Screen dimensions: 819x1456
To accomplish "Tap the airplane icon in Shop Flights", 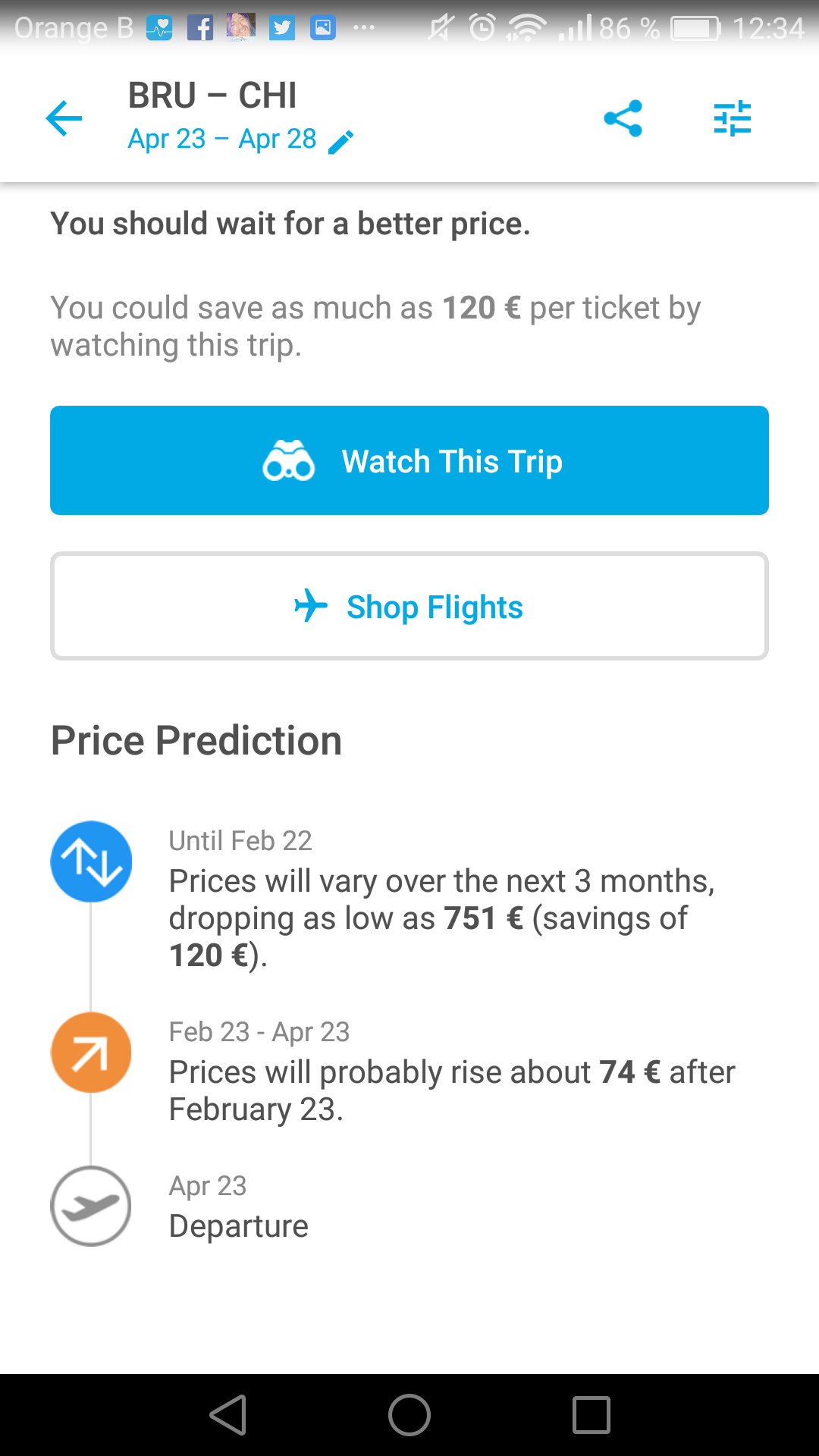I will pyautogui.click(x=311, y=606).
